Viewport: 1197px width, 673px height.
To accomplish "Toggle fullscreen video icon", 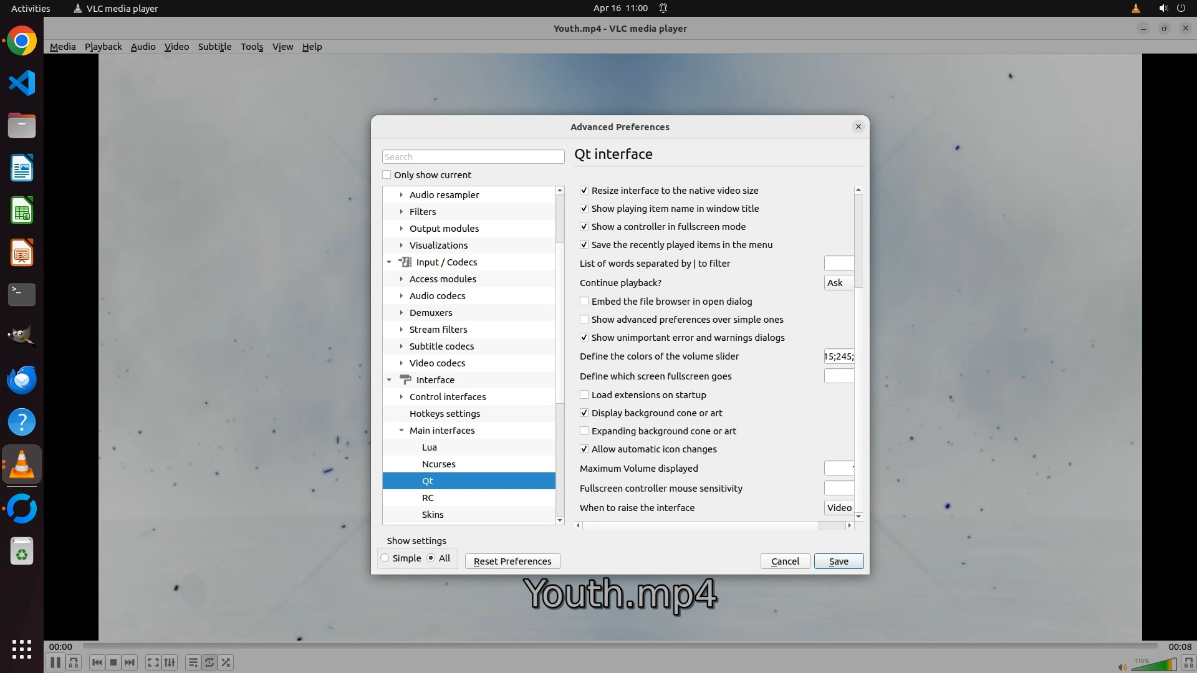I will point(153,662).
